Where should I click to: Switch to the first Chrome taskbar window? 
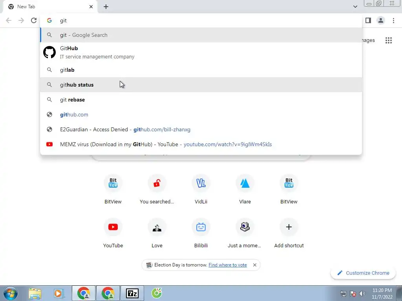pos(84,293)
